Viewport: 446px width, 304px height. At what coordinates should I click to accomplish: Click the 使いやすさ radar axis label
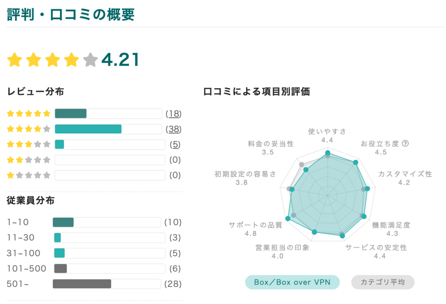click(x=327, y=131)
